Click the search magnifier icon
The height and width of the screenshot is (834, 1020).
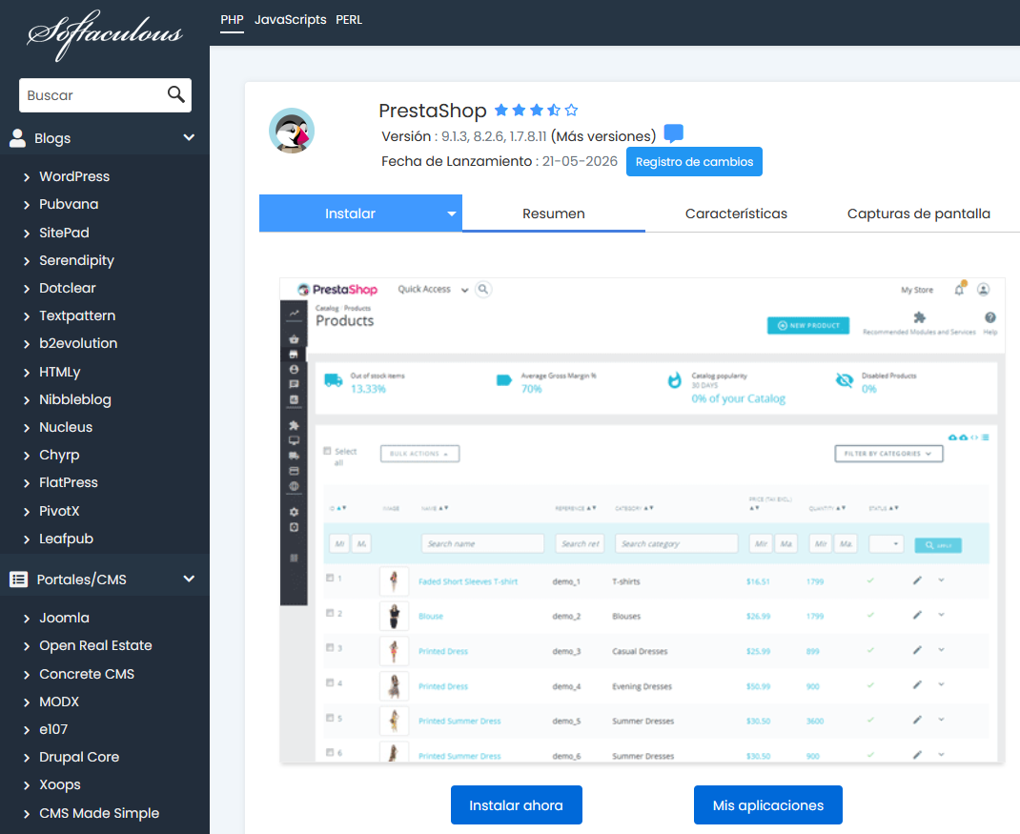pyautogui.click(x=175, y=94)
